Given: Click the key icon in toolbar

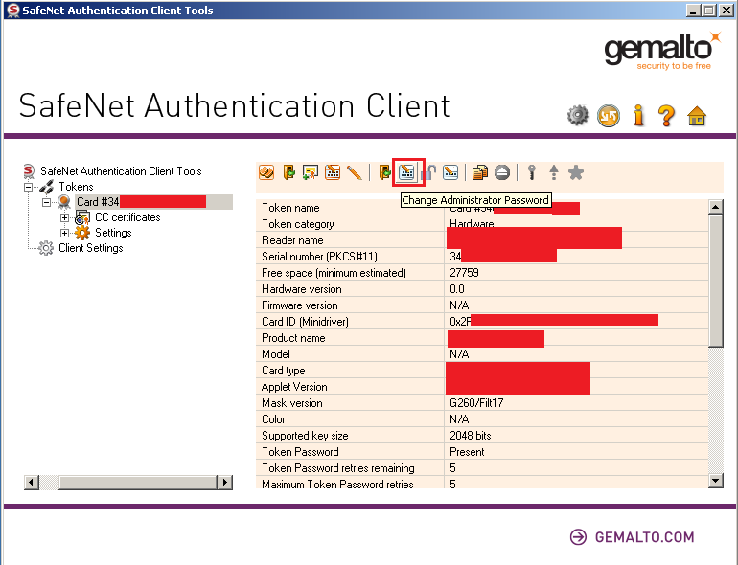Looking at the screenshot, I should coord(531,172).
